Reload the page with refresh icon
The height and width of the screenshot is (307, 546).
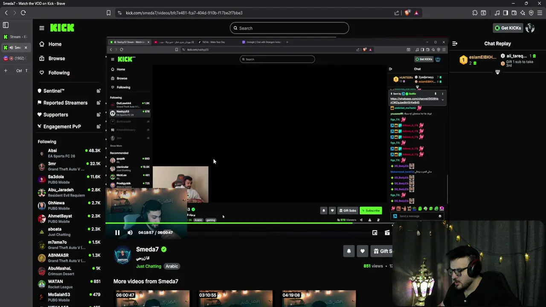23,13
